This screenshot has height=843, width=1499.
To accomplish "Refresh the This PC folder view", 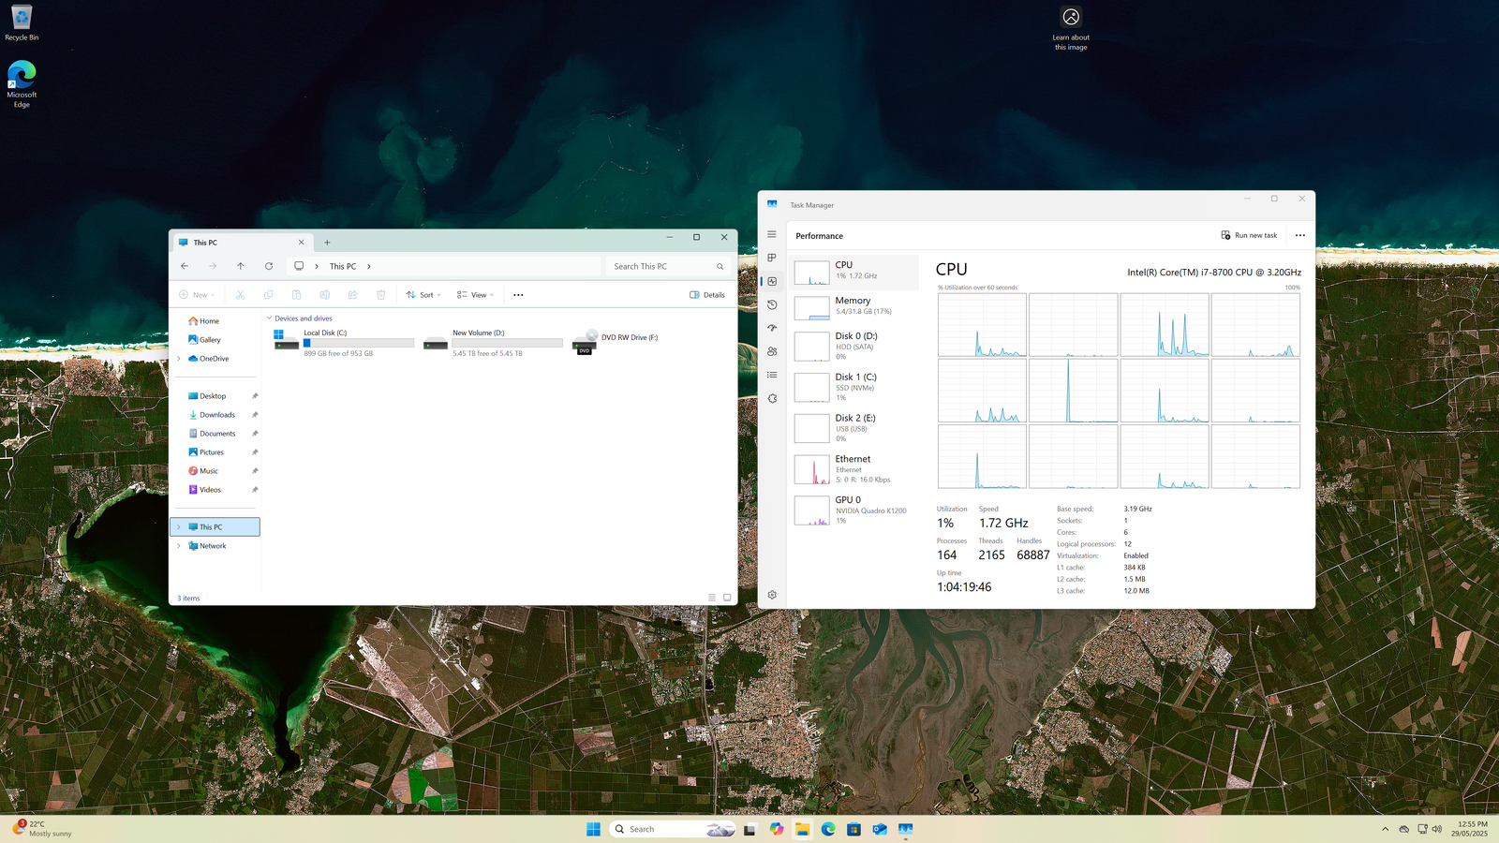I will click(x=269, y=266).
